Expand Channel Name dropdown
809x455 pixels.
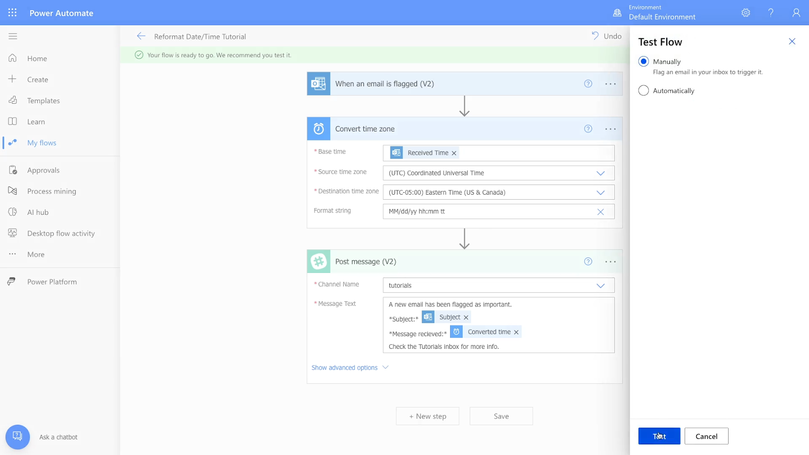tap(601, 286)
